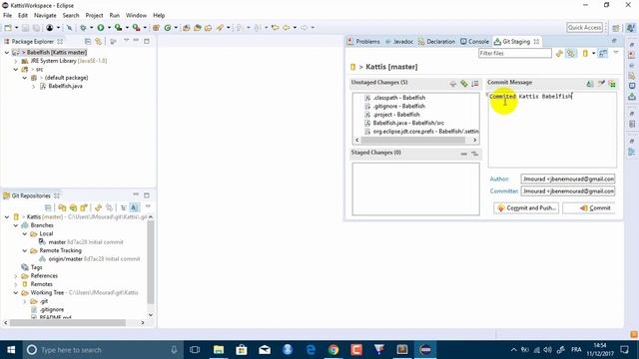
Task: Click the Author text field
Action: (x=568, y=179)
